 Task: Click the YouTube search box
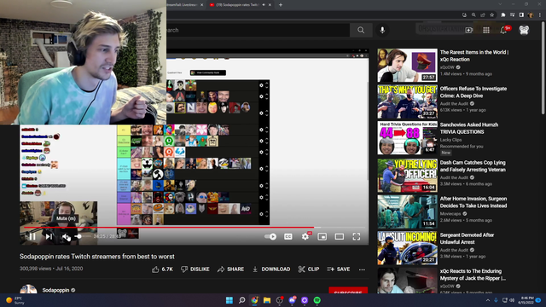click(258, 31)
